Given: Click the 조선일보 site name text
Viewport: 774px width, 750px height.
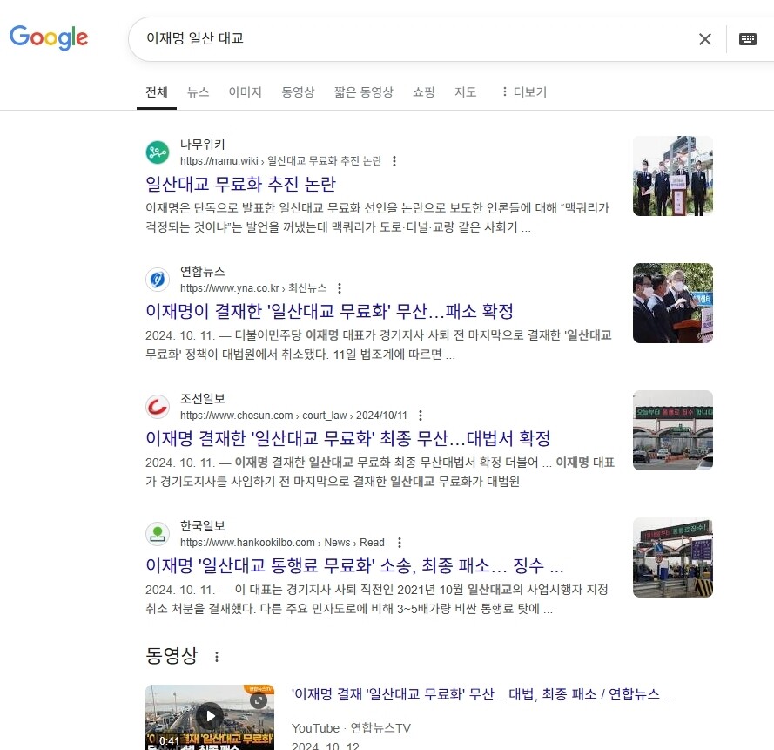Looking at the screenshot, I should (202, 398).
